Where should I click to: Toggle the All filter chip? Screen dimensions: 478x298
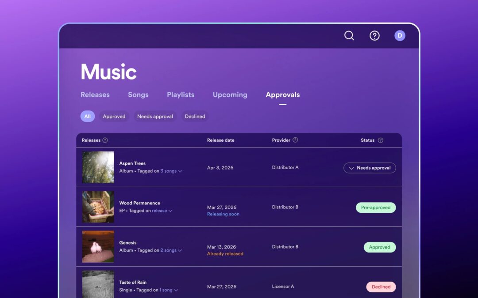[87, 116]
